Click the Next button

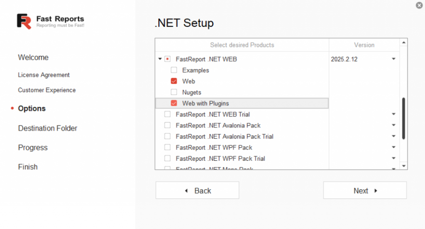[x=365, y=190]
